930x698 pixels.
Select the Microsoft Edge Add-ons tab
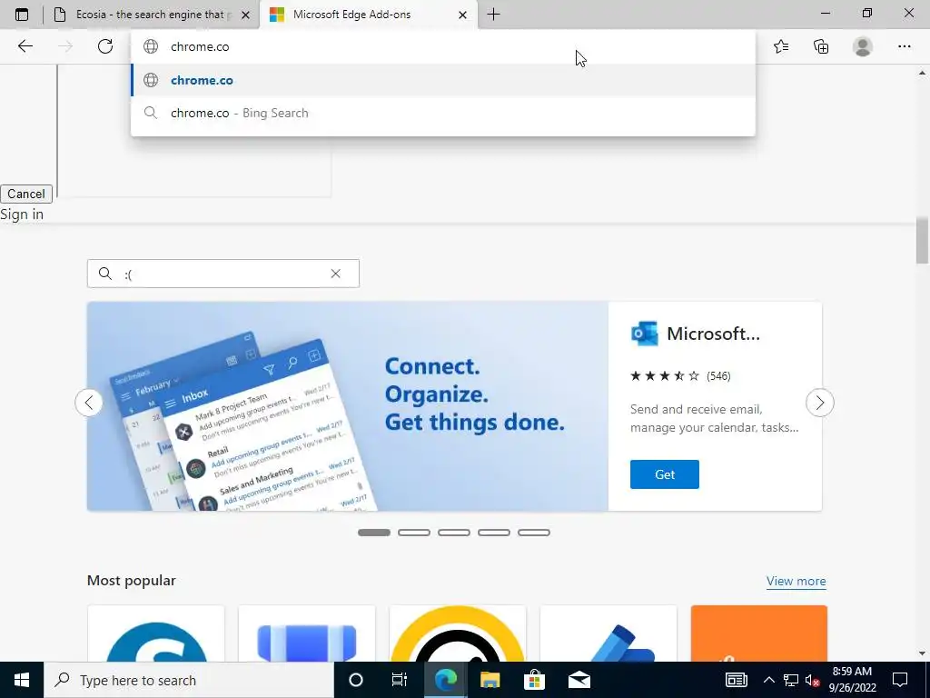(368, 15)
